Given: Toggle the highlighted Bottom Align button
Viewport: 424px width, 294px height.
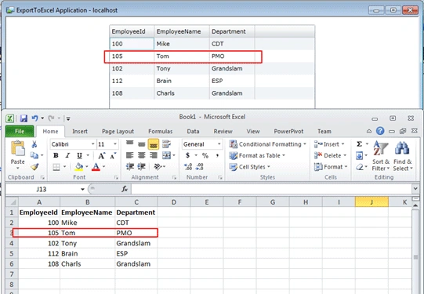Looking at the screenshot, I should (154, 144).
